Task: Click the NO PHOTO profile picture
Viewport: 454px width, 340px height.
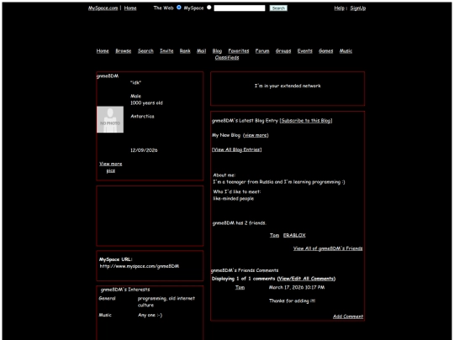Action: pyautogui.click(x=110, y=119)
